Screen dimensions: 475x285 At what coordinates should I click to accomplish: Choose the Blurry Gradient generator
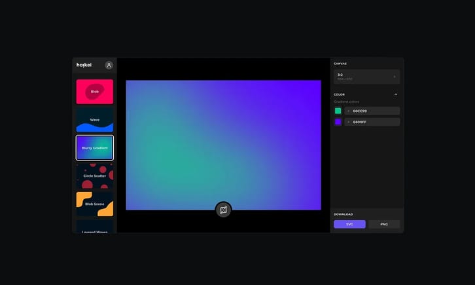(94, 148)
